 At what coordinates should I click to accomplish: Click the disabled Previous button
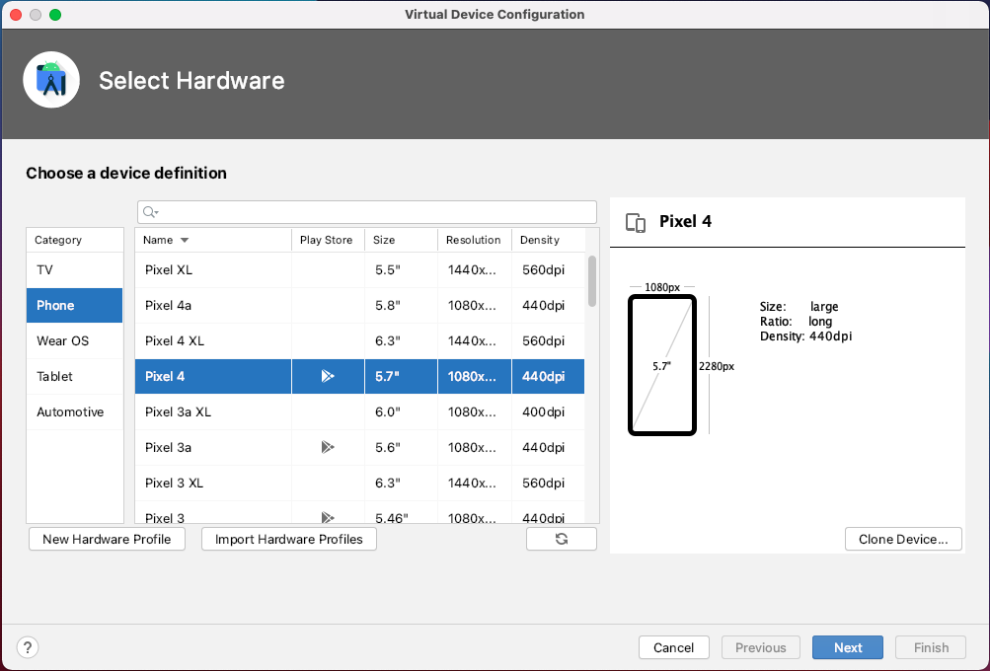(x=761, y=647)
